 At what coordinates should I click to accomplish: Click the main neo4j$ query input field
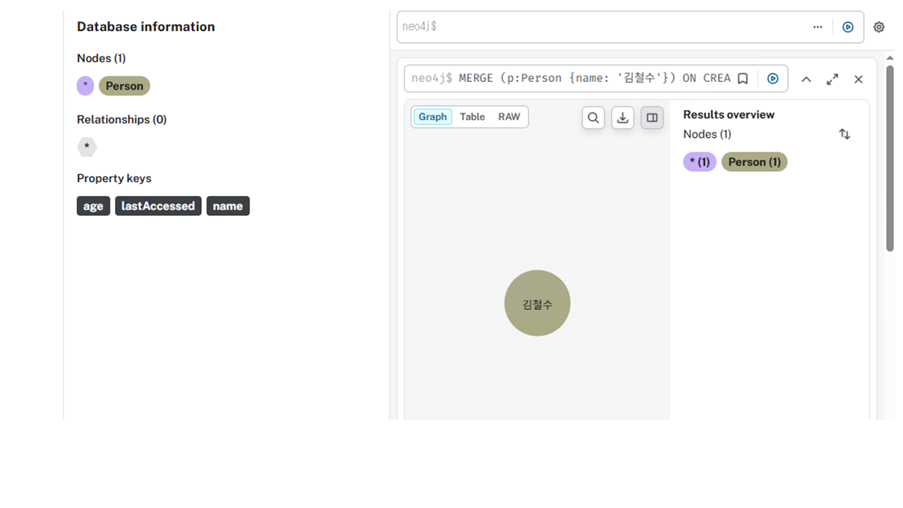[600, 27]
